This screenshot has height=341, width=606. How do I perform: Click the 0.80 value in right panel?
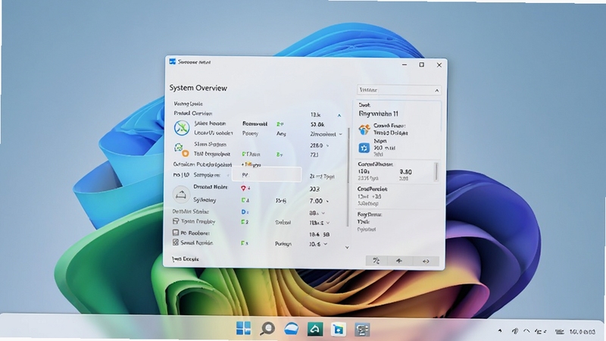click(405, 172)
